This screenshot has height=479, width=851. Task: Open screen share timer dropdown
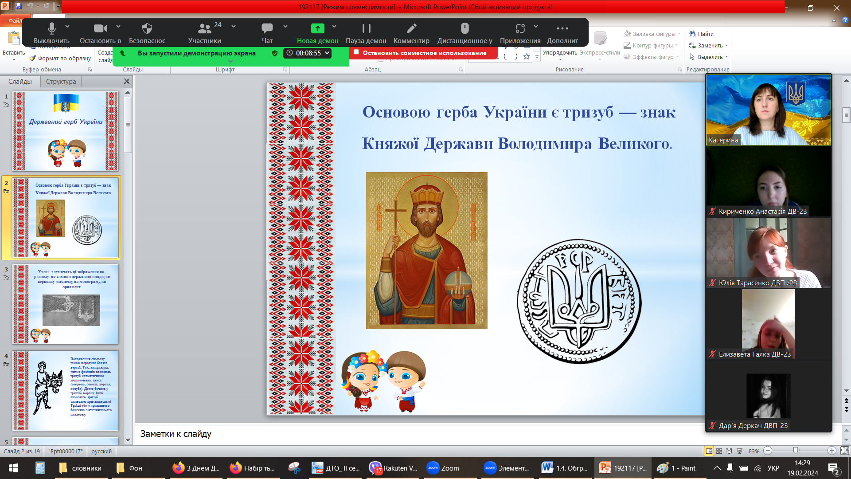[x=327, y=53]
